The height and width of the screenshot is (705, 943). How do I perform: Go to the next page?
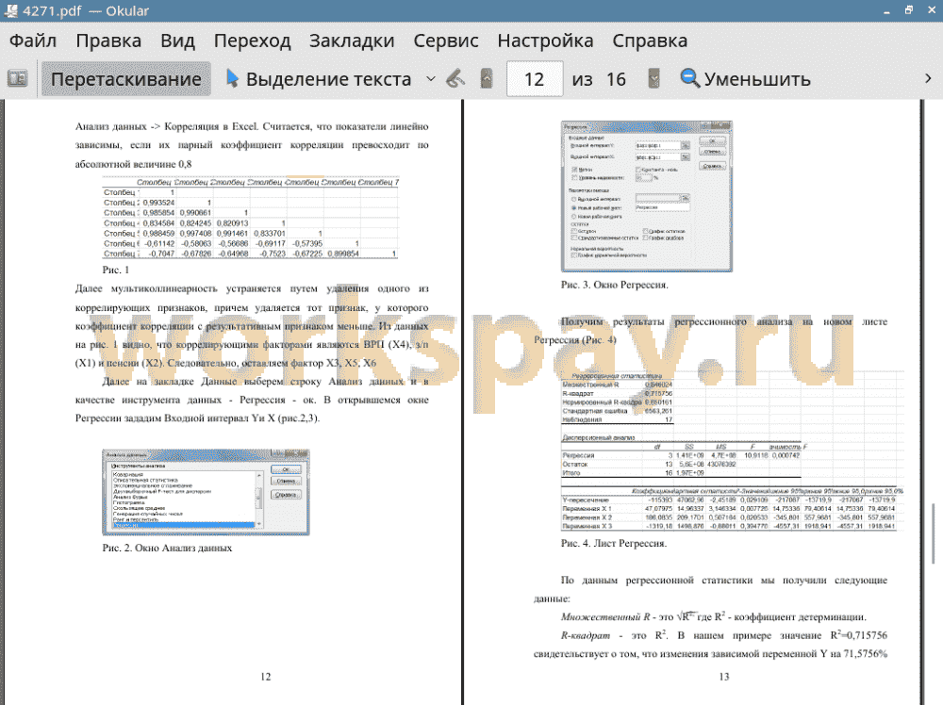pos(653,79)
